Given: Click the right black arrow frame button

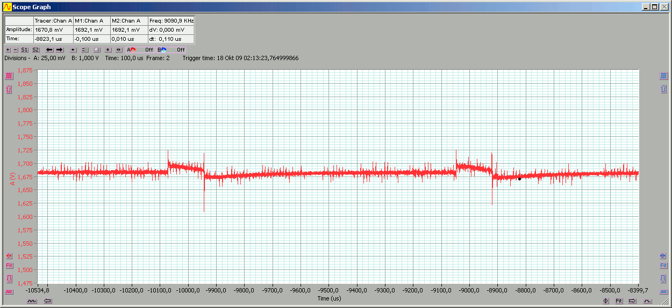Looking at the screenshot, I should point(60,49).
